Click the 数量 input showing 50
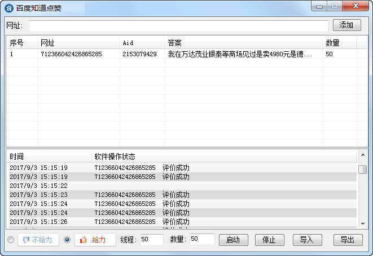This screenshot has width=373, height=256. coord(202,239)
